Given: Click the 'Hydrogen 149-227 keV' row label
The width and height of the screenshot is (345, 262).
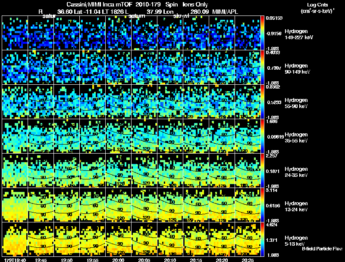Looking at the screenshot, I should 299,34.
